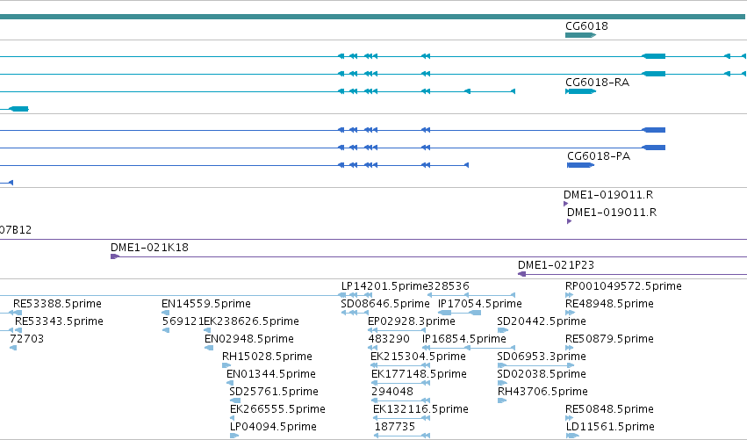This screenshot has width=747, height=440.
Task: Click the purple DME1-021K18 start arrow
Action: point(115,257)
